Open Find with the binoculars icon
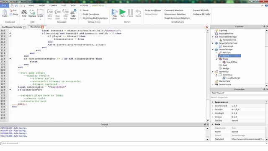 pos(24,12)
